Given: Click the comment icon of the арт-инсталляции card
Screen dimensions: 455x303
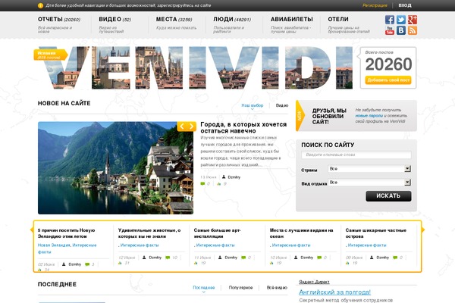Looking at the screenshot, I should pos(243,258).
